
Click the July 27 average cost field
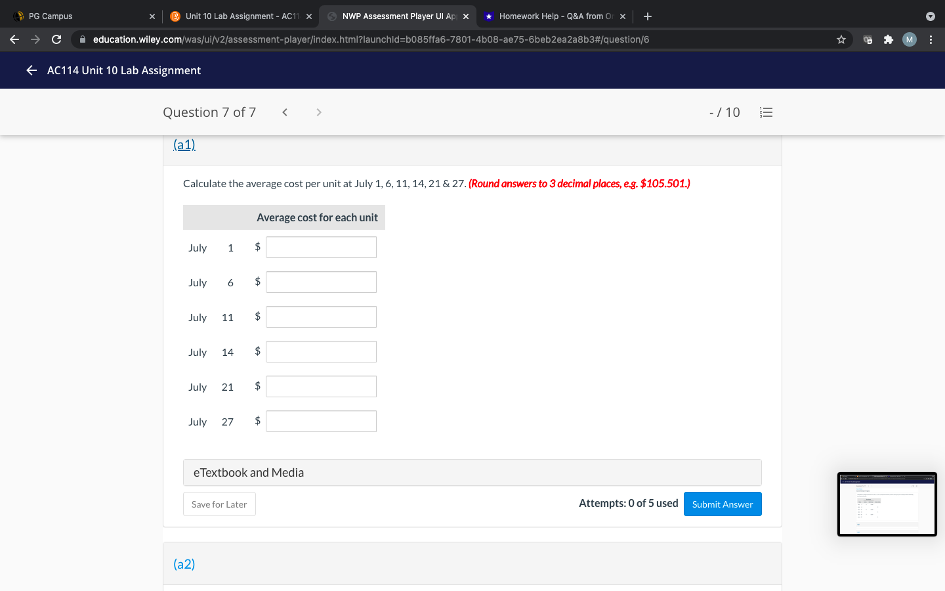[321, 422]
